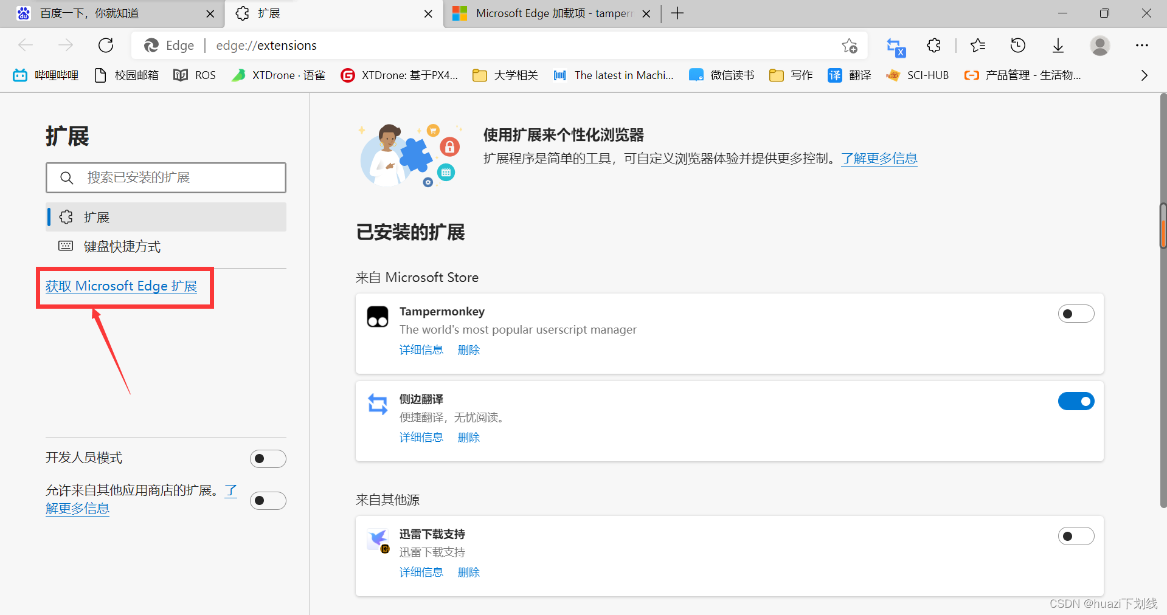
Task: Open the Settings and more menu
Action: coord(1142,46)
